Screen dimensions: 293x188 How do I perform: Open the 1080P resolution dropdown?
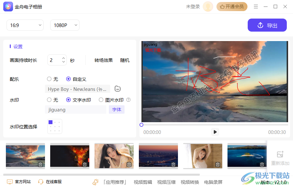pyautogui.click(x=65, y=25)
